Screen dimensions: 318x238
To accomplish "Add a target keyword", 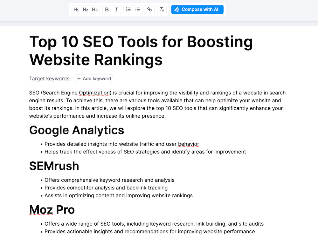I will [93, 78].
